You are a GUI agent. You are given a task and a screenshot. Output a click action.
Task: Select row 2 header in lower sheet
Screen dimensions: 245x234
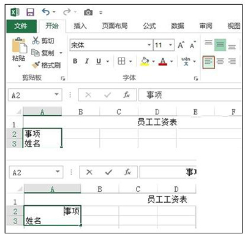click(15, 211)
